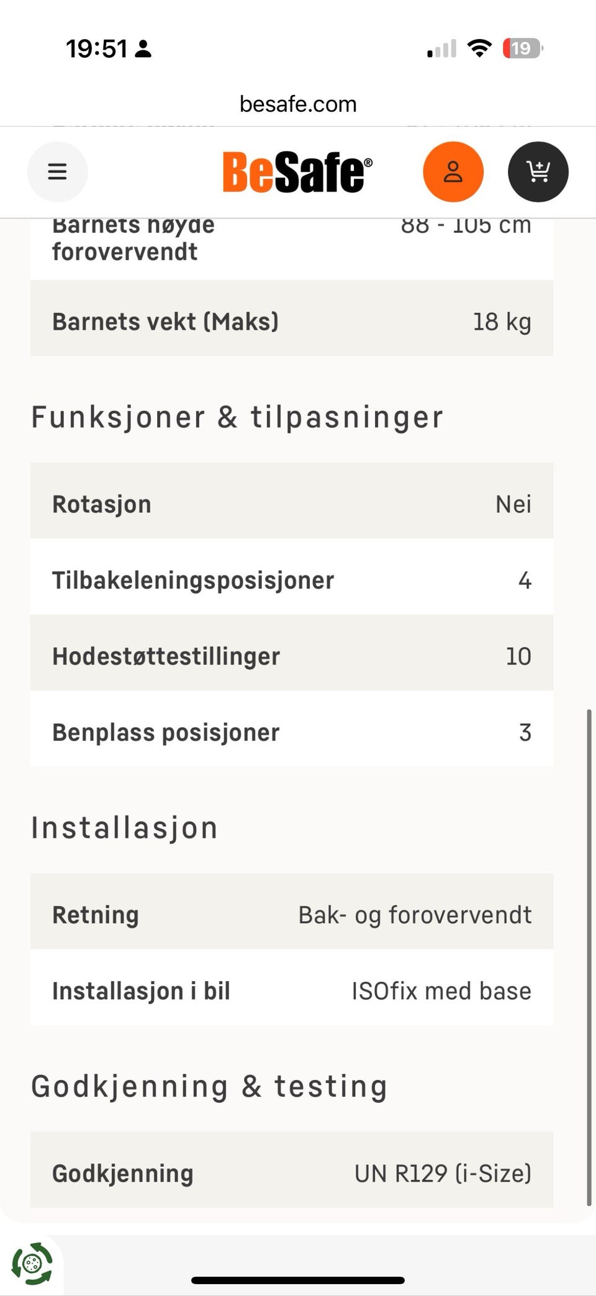Tap the Funksjoner & tilpasninger heading

pos(237,417)
